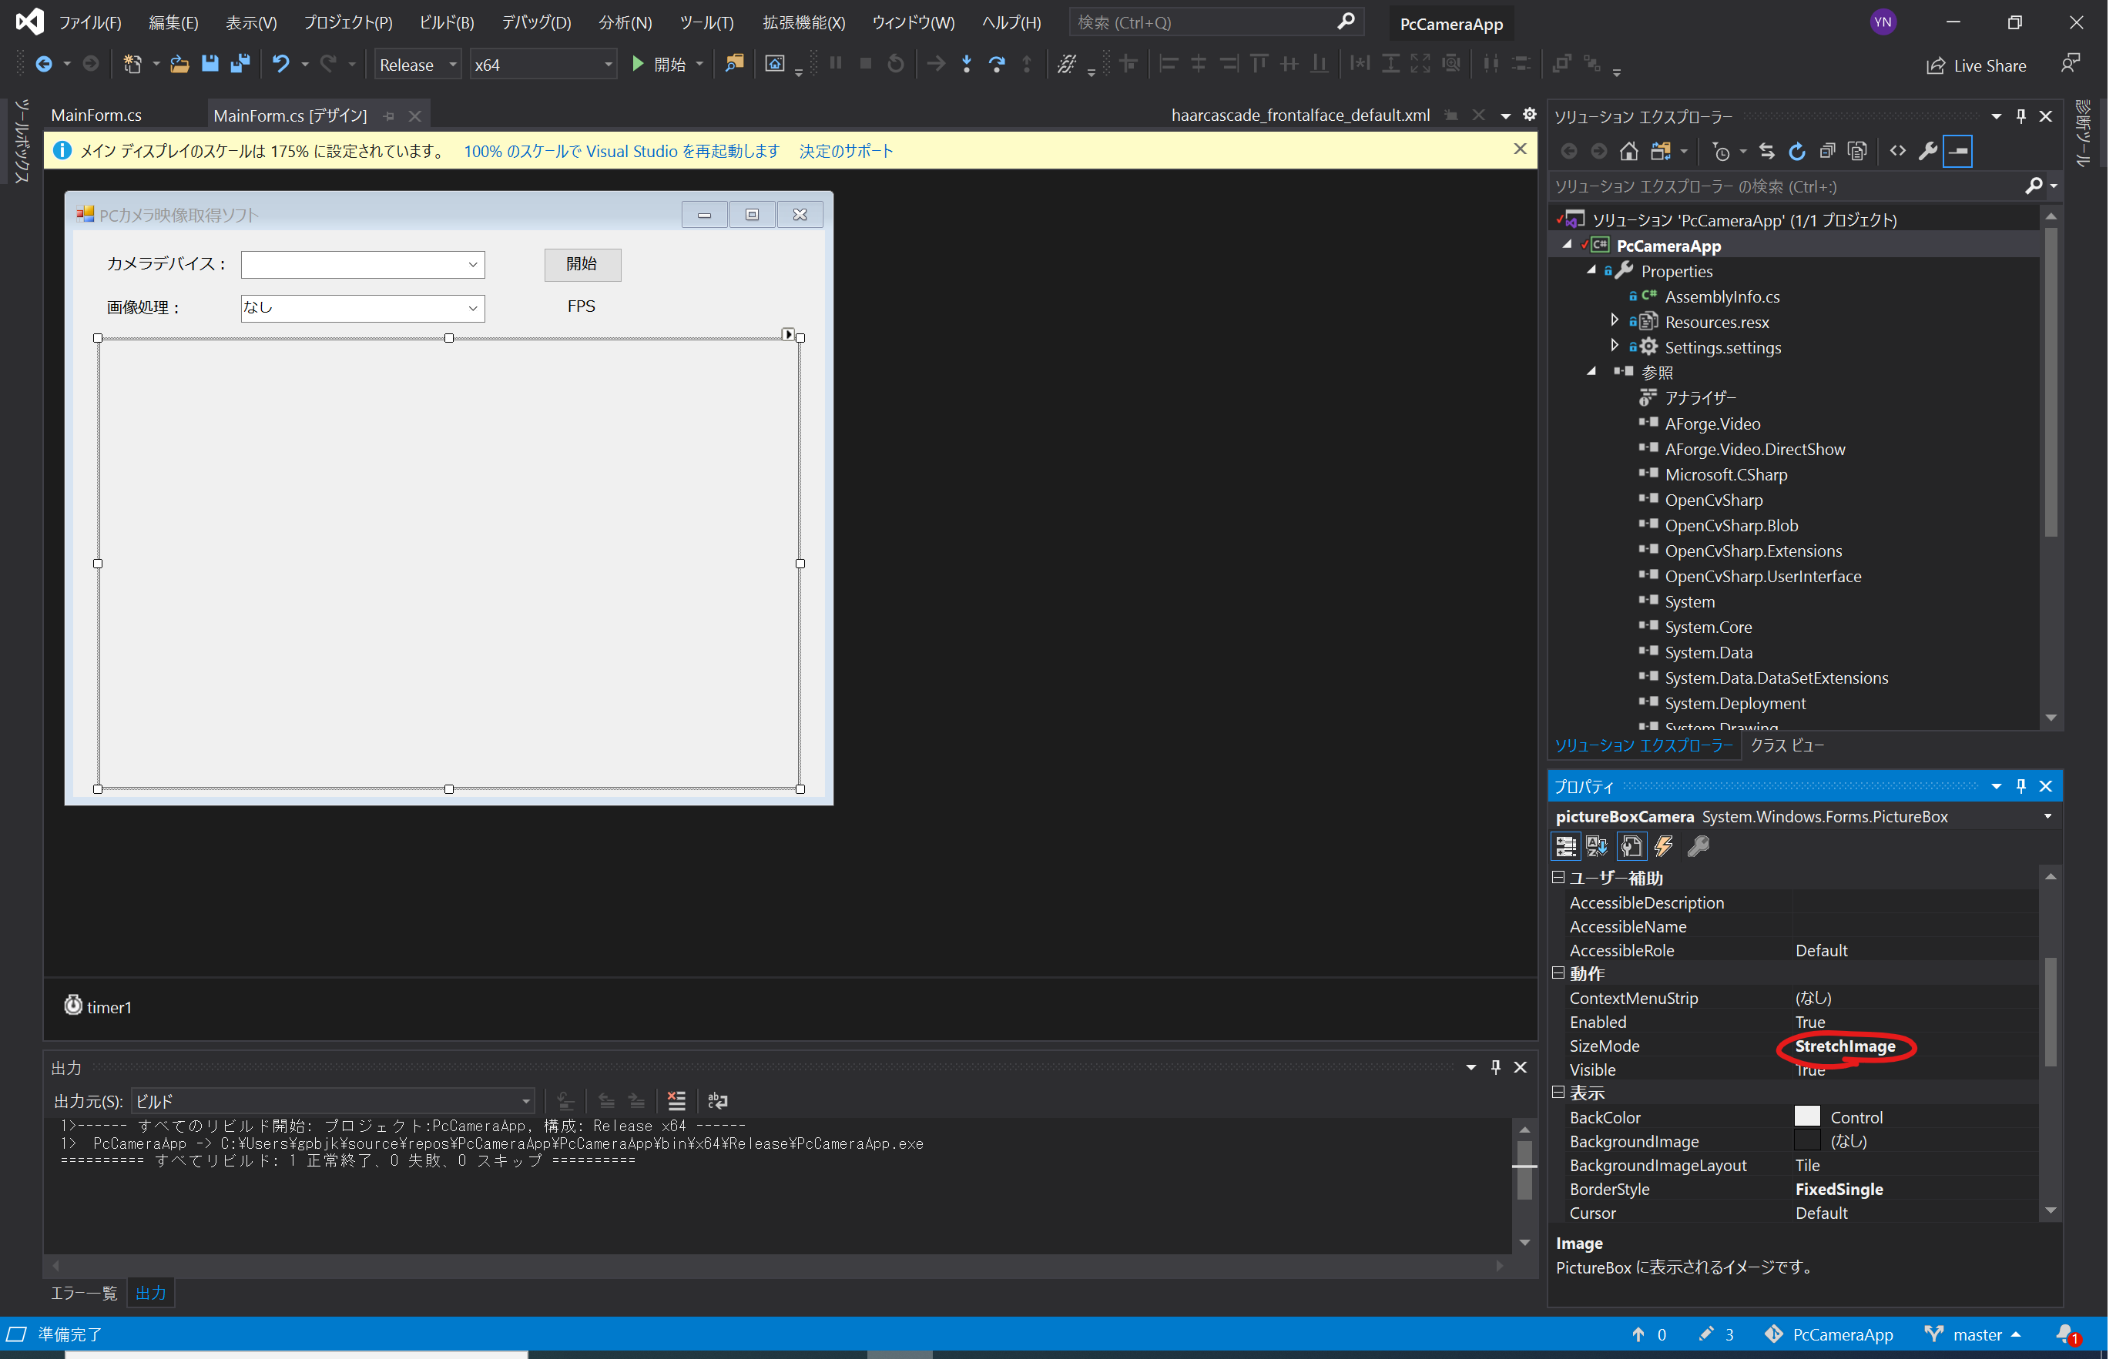2116x1359 pixels.
Task: Show all files in Solution Explorer
Action: point(1858,152)
